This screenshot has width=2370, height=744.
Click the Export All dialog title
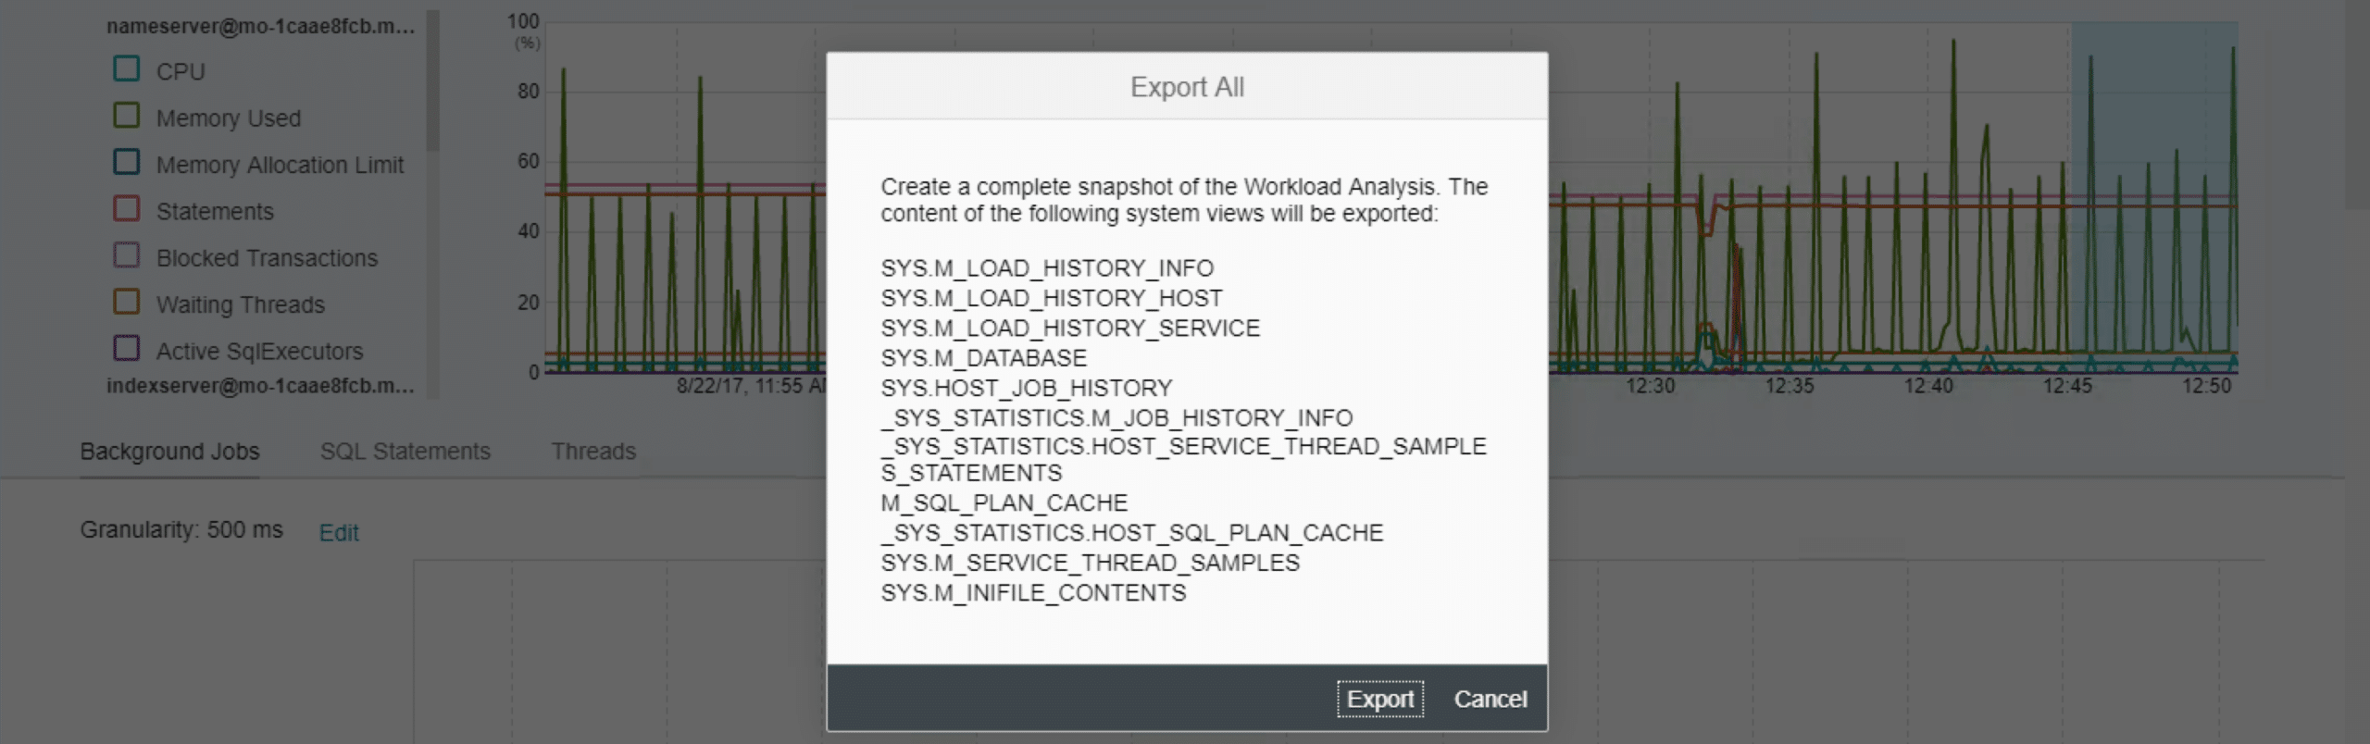tap(1187, 87)
